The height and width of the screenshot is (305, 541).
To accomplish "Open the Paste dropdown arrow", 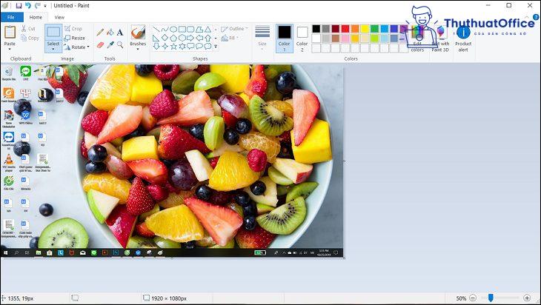I will pos(10,50).
